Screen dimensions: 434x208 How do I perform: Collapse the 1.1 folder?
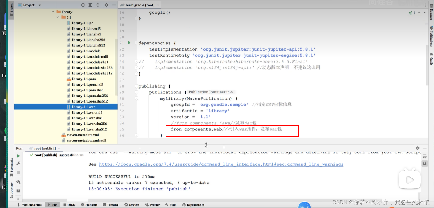point(58,17)
